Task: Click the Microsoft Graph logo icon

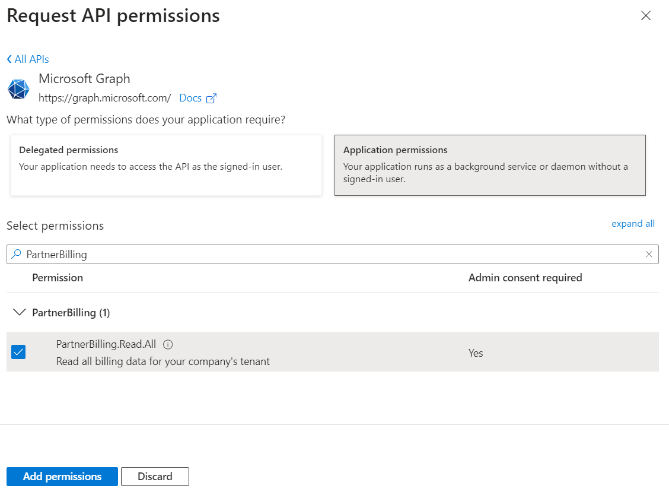Action: (18, 89)
